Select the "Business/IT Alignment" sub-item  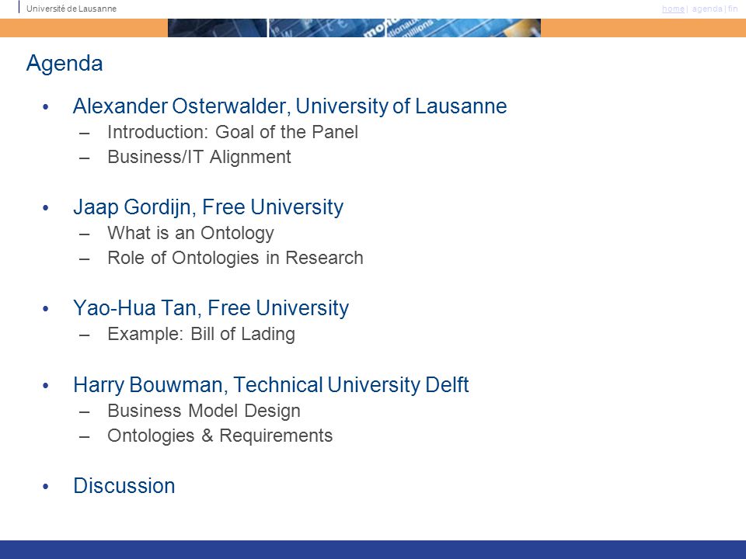click(x=200, y=157)
